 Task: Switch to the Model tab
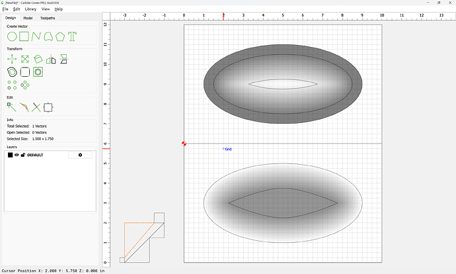pyautogui.click(x=28, y=18)
